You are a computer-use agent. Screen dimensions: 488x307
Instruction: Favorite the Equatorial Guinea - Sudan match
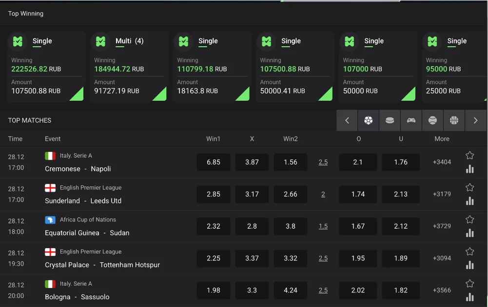(x=469, y=219)
